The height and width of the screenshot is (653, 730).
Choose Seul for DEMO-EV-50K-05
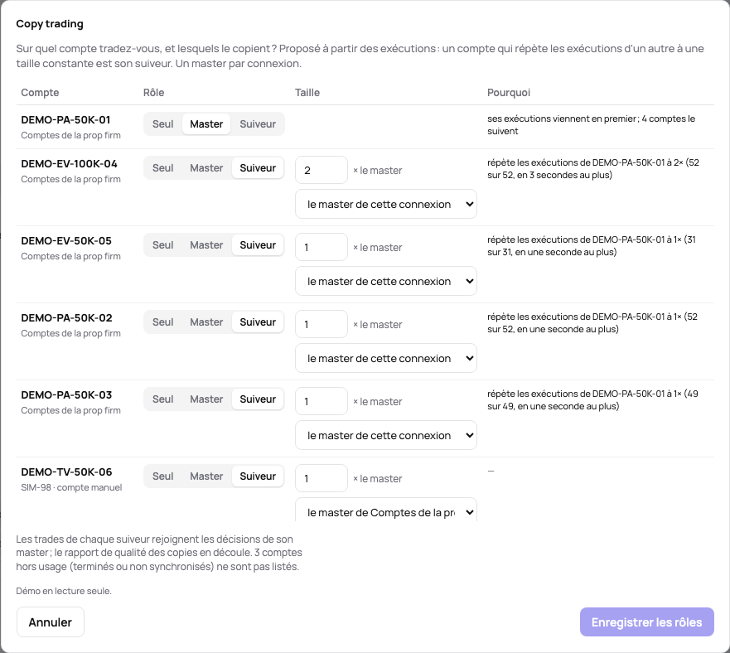click(163, 245)
